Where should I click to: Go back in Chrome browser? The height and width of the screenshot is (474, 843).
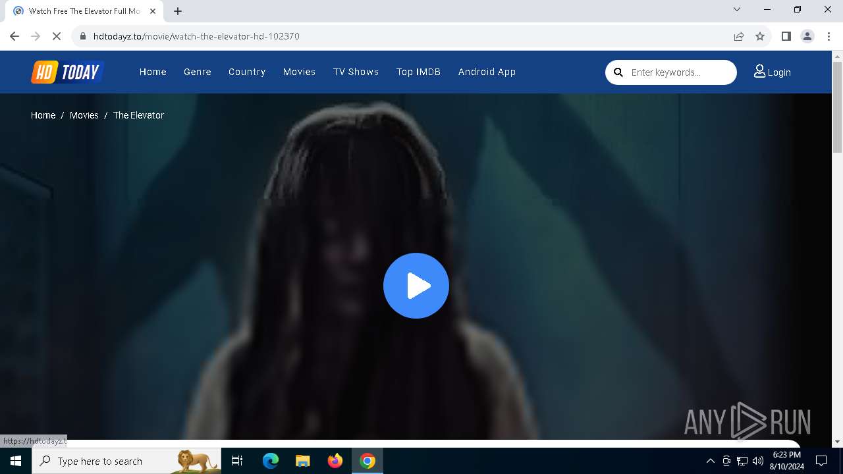pos(14,36)
